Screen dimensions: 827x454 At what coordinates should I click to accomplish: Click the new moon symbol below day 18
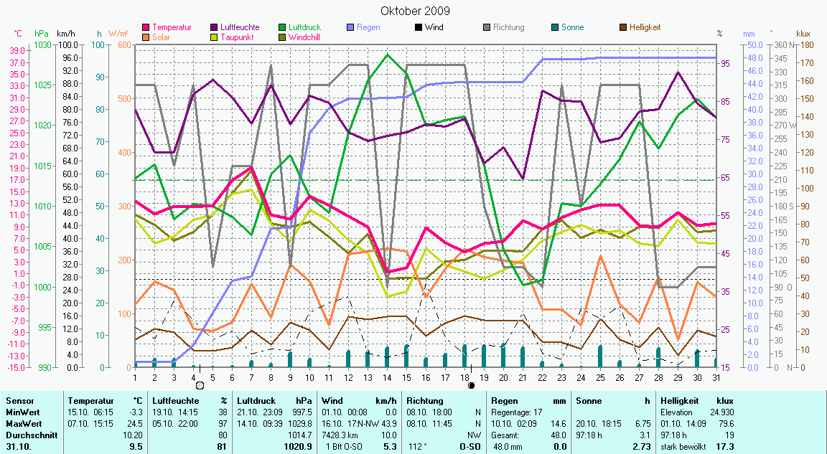[471, 385]
